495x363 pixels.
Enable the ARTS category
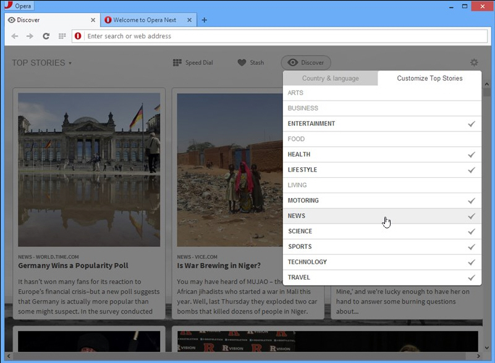381,93
